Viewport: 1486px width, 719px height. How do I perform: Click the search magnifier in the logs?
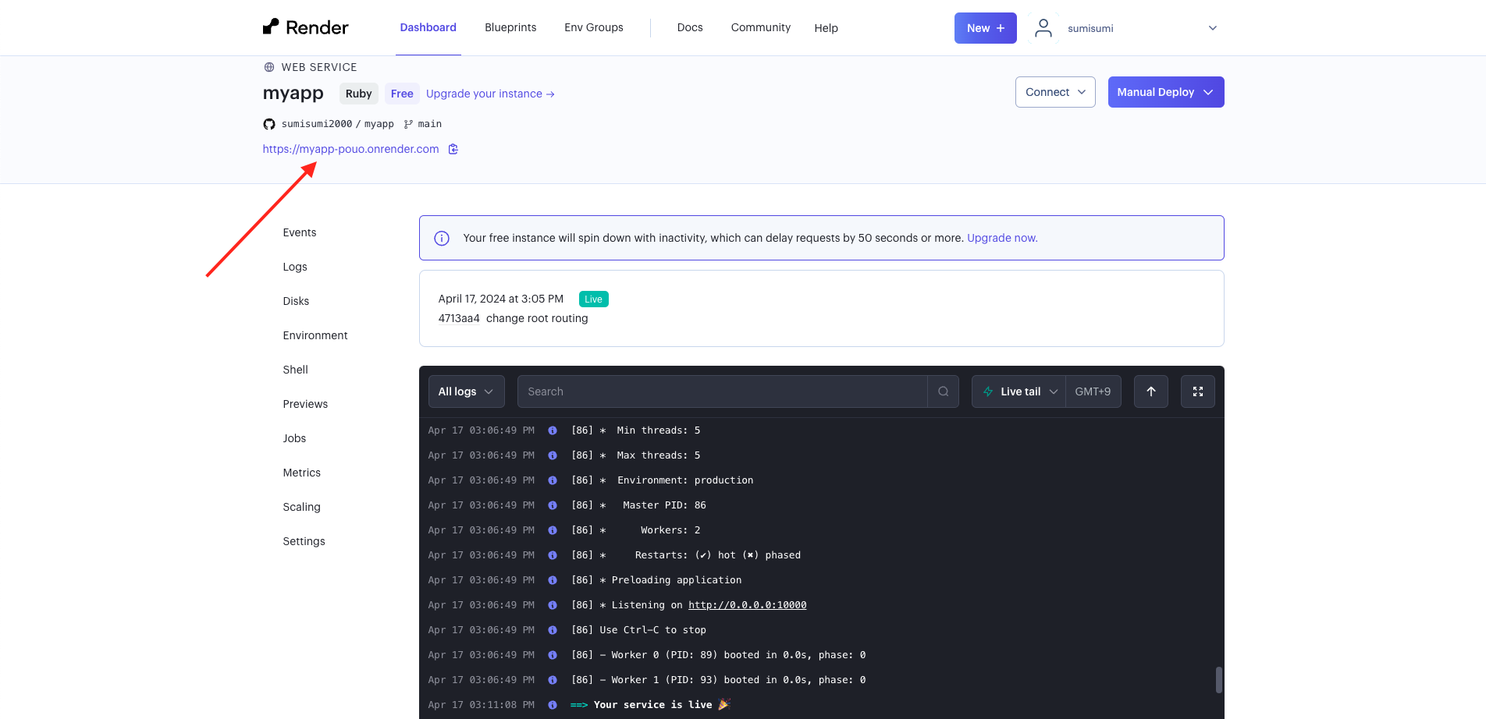pyautogui.click(x=943, y=391)
